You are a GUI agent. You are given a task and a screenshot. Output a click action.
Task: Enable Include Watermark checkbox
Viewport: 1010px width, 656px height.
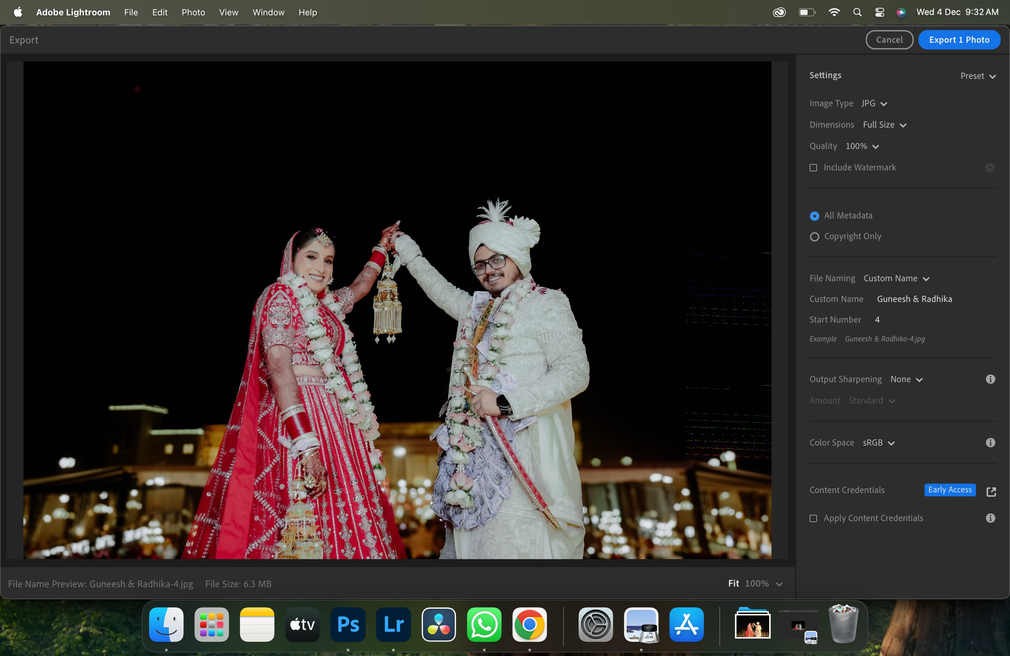pos(813,168)
